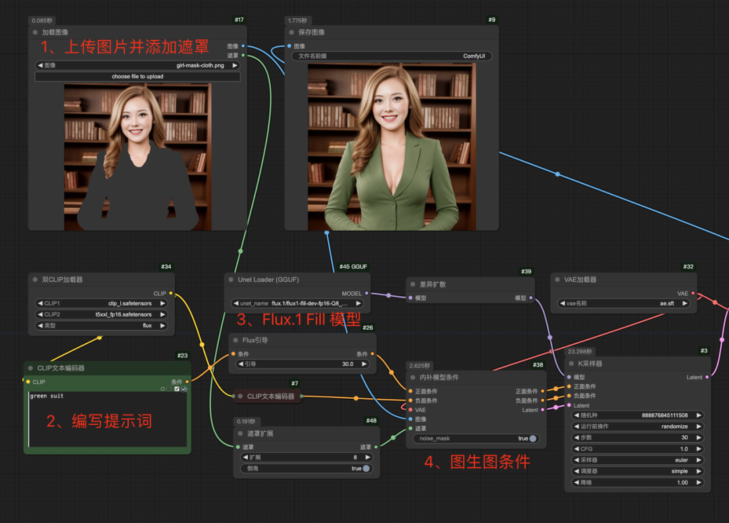
Task: Toggle the 倒角 switch in 遮罩扩展
Action: (367, 468)
